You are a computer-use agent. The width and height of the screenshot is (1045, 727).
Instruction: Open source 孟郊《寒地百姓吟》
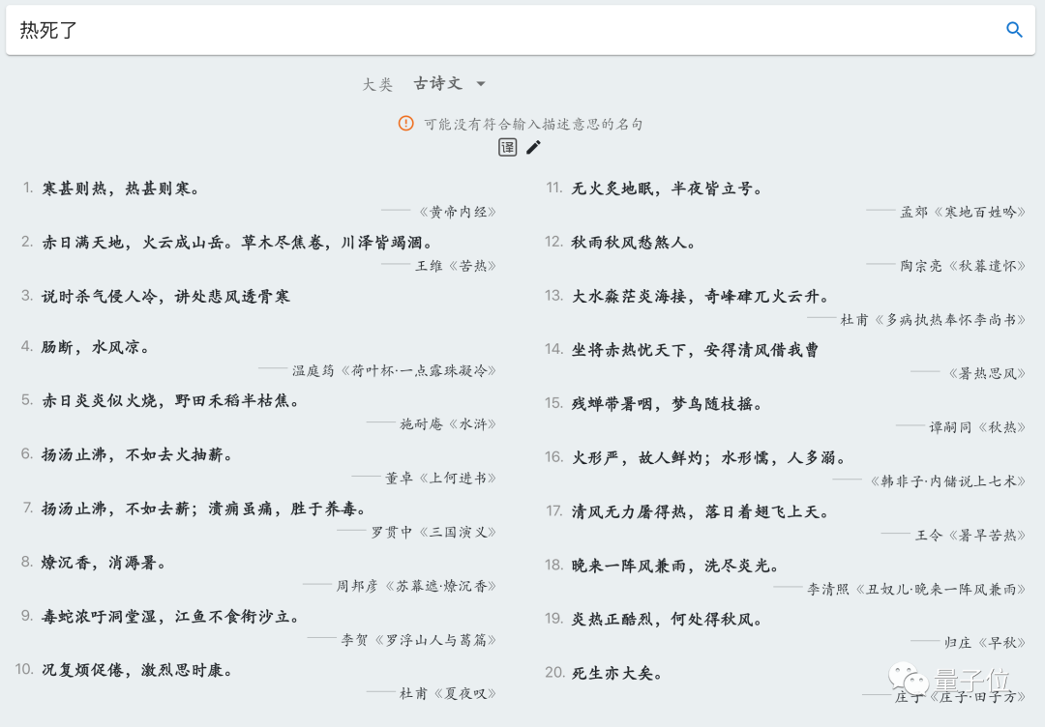point(963,213)
